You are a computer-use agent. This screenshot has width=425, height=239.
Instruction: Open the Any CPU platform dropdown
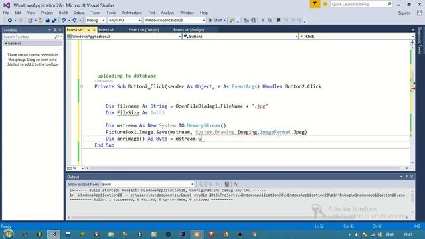click(124, 20)
